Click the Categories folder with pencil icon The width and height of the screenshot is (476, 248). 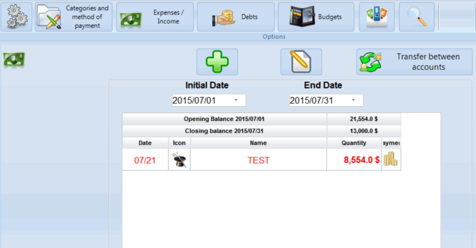[x=49, y=17]
